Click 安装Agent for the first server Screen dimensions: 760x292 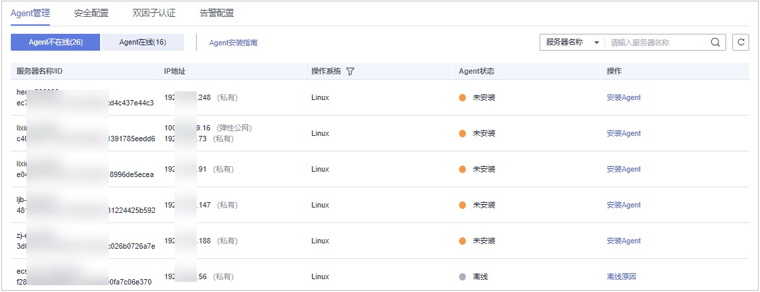tap(623, 97)
